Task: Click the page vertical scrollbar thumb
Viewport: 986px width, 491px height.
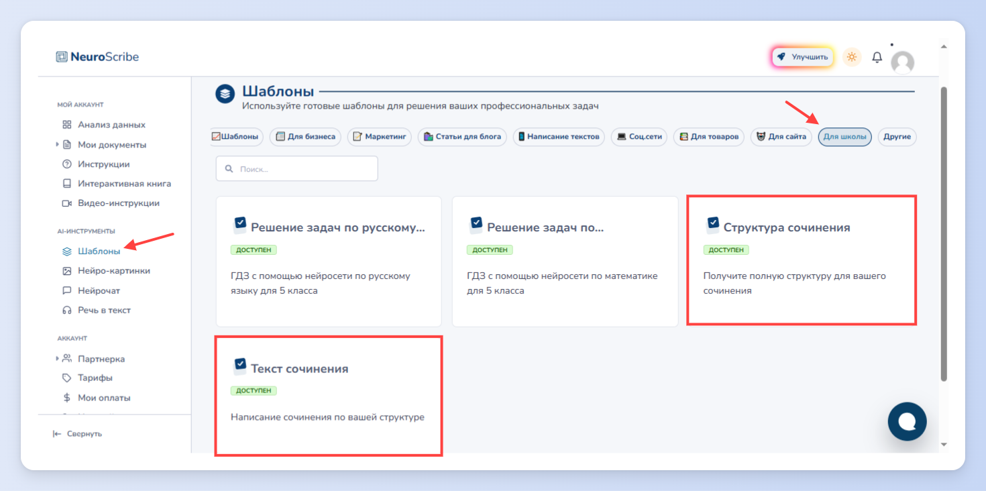Action: (x=944, y=233)
